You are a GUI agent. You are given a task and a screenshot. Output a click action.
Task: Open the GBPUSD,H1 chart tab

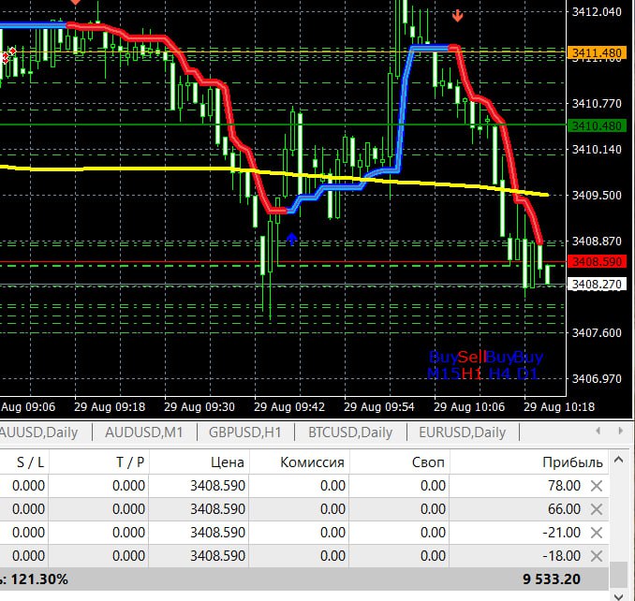pyautogui.click(x=245, y=432)
